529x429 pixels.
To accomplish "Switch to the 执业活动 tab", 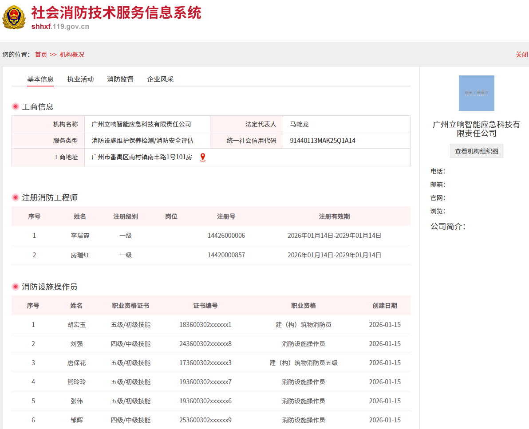I will tap(80, 79).
